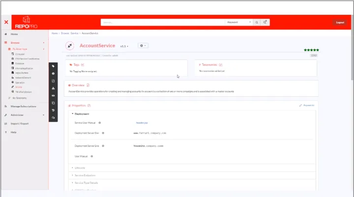Image resolution: width=354 pixels, height=197 pixels.
Task: Open the gear settings dropdown
Action: click(x=143, y=46)
